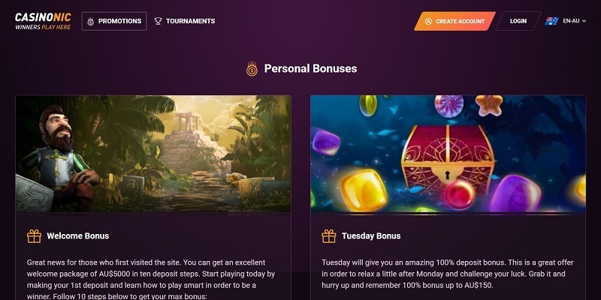The image size is (601, 300).
Task: Click the Australian flag icon
Action: (552, 21)
